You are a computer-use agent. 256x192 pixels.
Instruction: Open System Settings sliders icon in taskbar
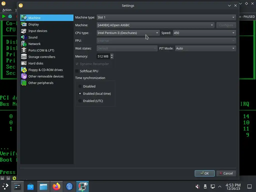[17, 186]
